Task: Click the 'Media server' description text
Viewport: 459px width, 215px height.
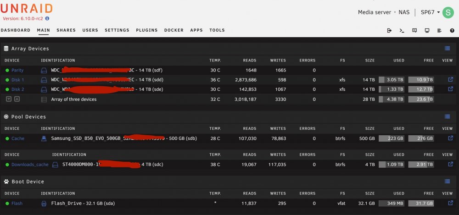Action: [x=375, y=12]
